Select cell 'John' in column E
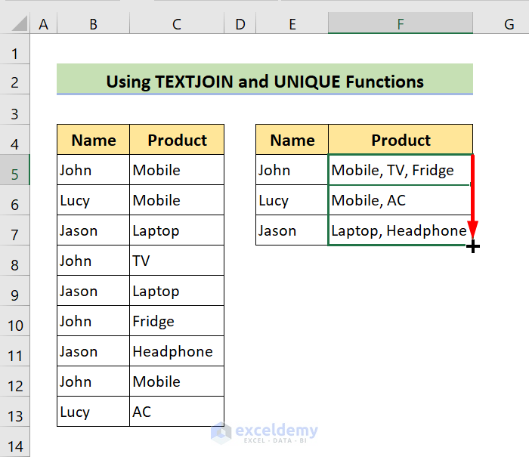 coord(292,170)
